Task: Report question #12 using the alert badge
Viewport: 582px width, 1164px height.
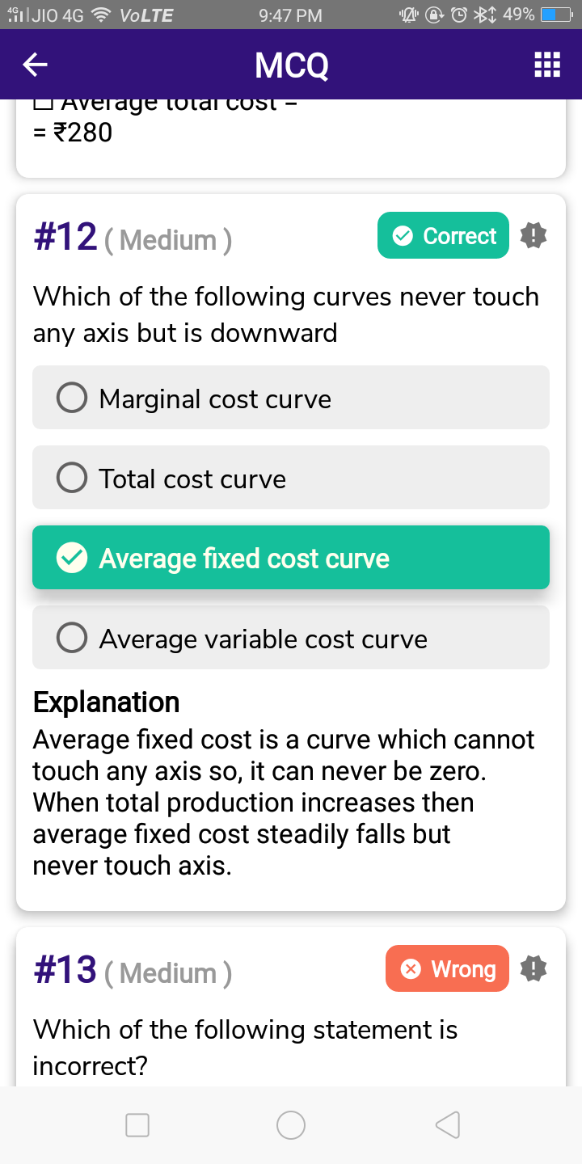Action: click(x=533, y=236)
